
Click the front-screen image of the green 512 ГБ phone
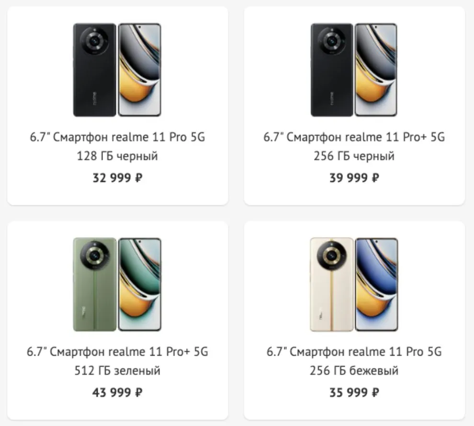coord(139,284)
